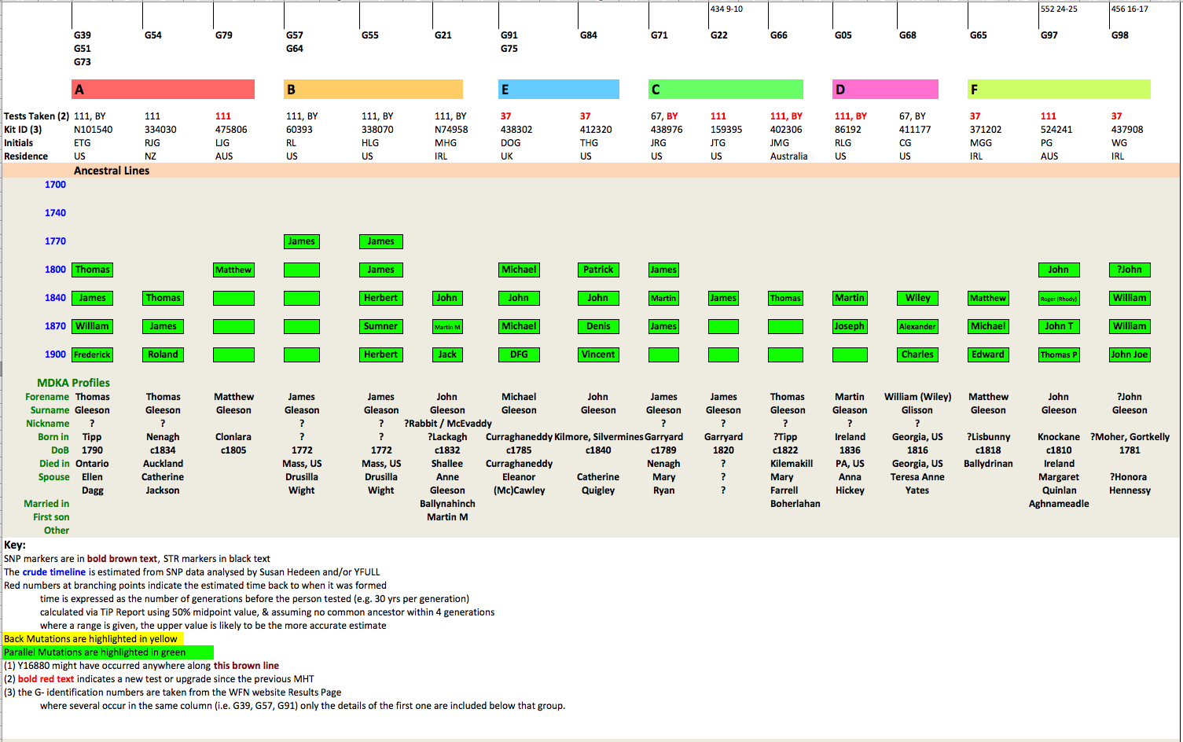Select the John Joe box under kit 437908
This screenshot has height=742, width=1183.
pos(1130,354)
